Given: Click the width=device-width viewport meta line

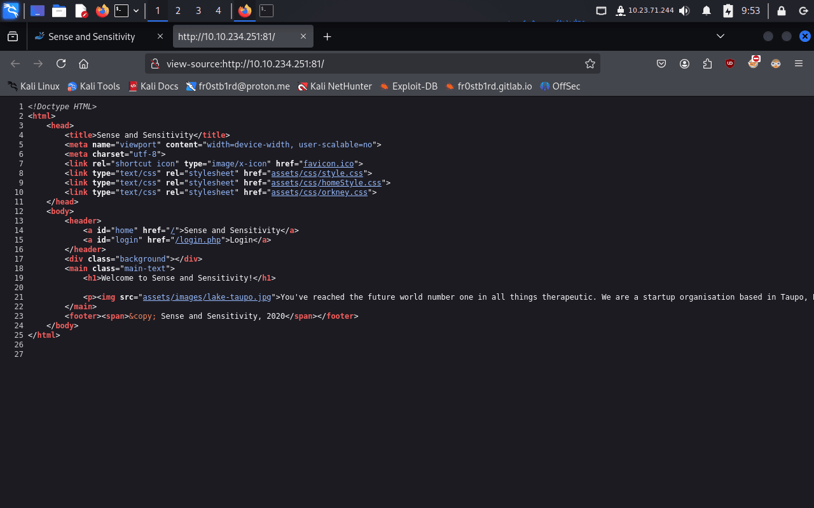Looking at the screenshot, I should 223,145.
